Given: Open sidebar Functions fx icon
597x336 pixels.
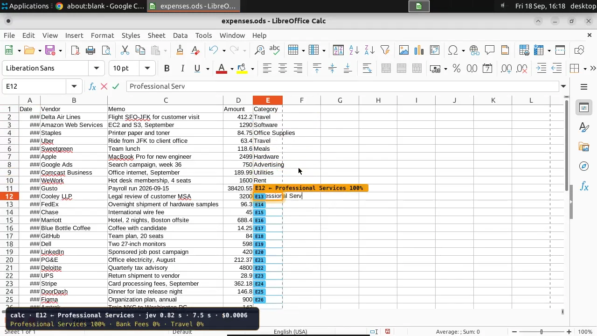Looking at the screenshot, I should pyautogui.click(x=584, y=186).
